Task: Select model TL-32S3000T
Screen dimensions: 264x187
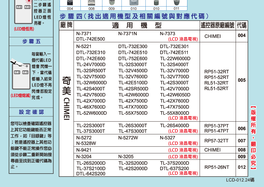Action: point(133,65)
